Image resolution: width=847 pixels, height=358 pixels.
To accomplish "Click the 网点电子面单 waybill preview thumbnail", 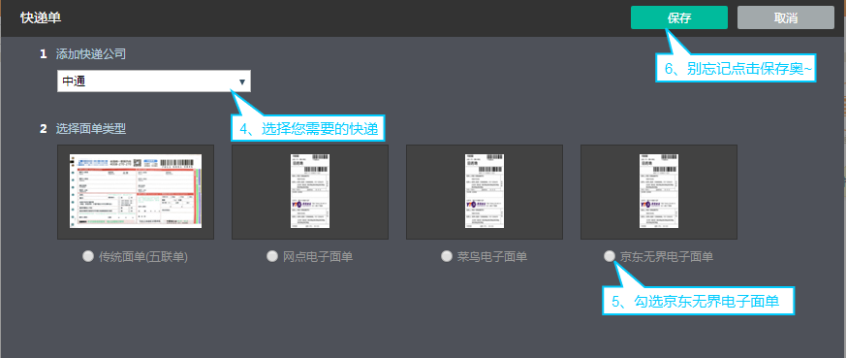I will click(310, 192).
